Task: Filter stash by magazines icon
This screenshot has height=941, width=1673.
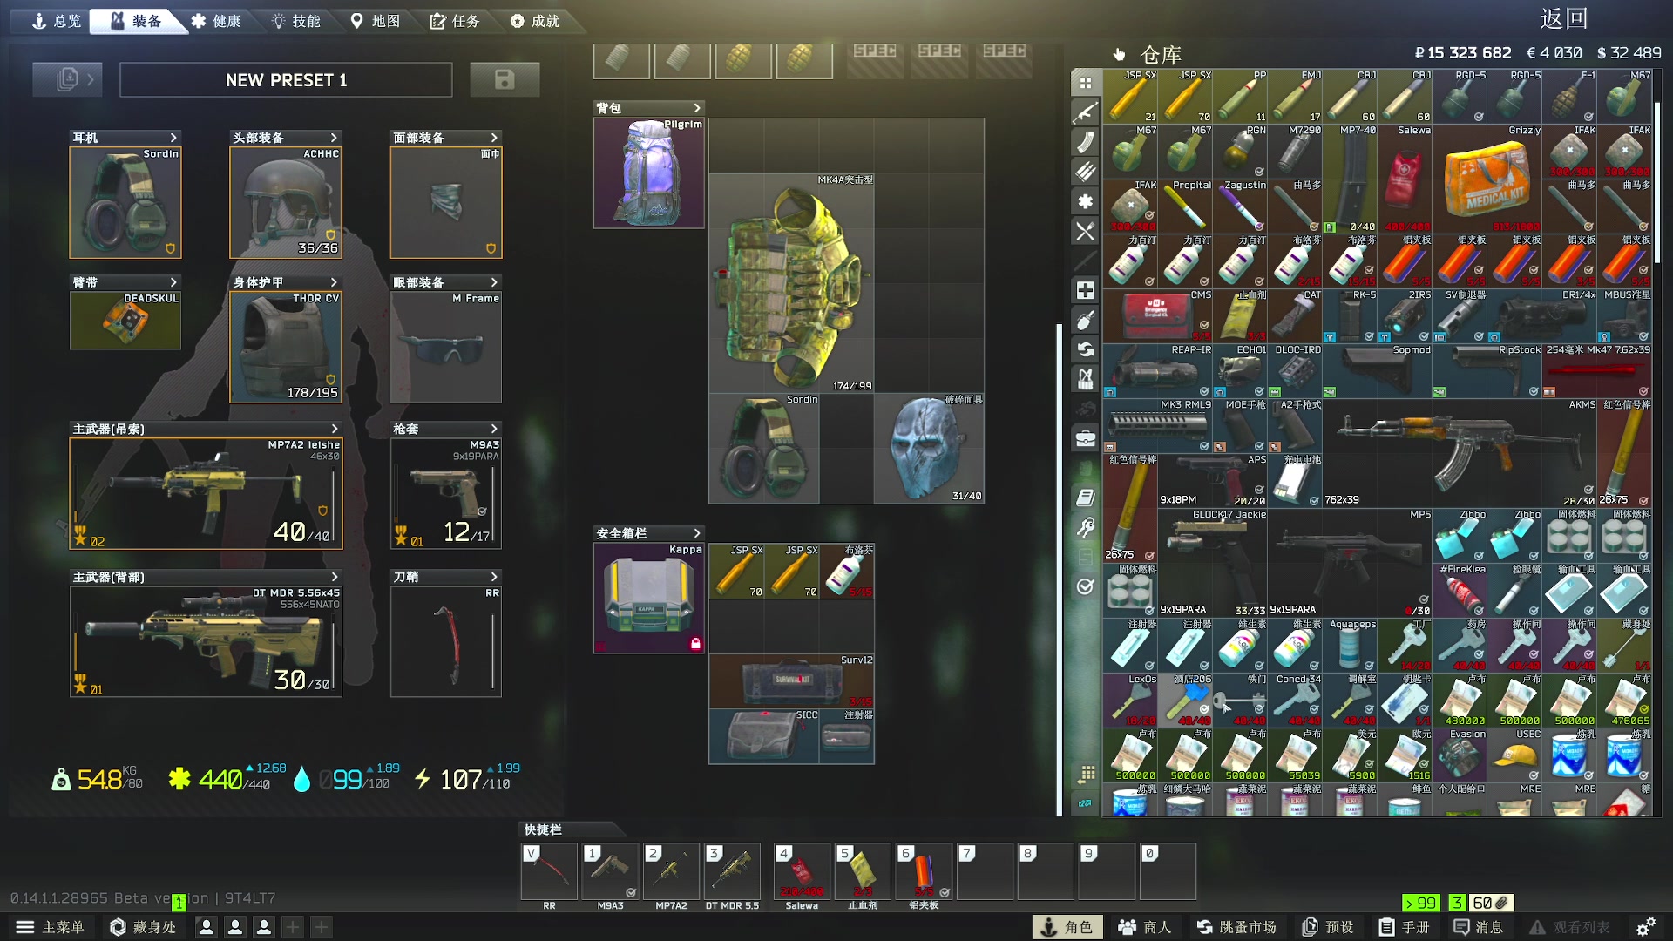Action: coord(1085,142)
